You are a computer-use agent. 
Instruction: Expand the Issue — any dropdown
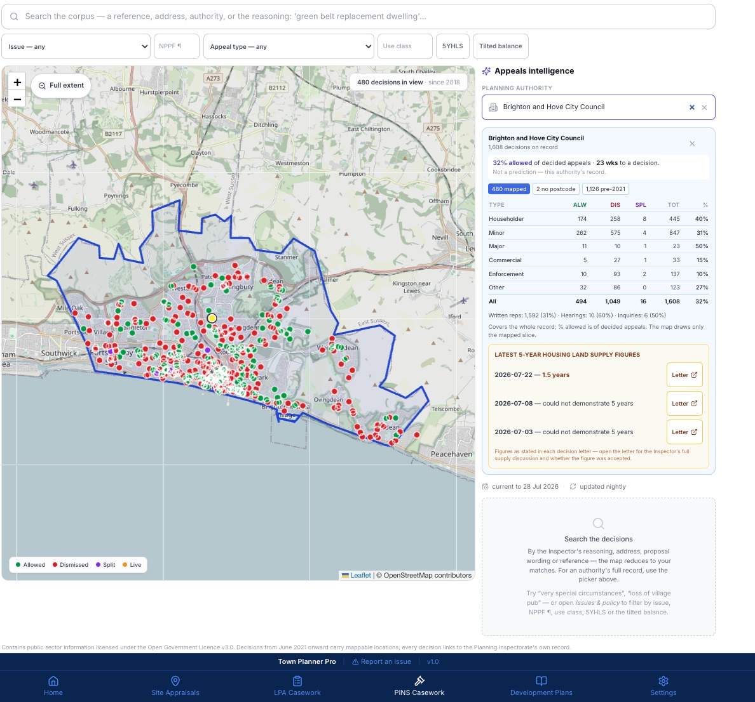76,46
